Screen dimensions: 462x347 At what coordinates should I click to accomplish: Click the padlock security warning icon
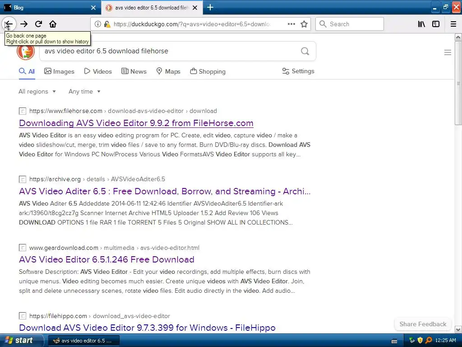[107, 24]
